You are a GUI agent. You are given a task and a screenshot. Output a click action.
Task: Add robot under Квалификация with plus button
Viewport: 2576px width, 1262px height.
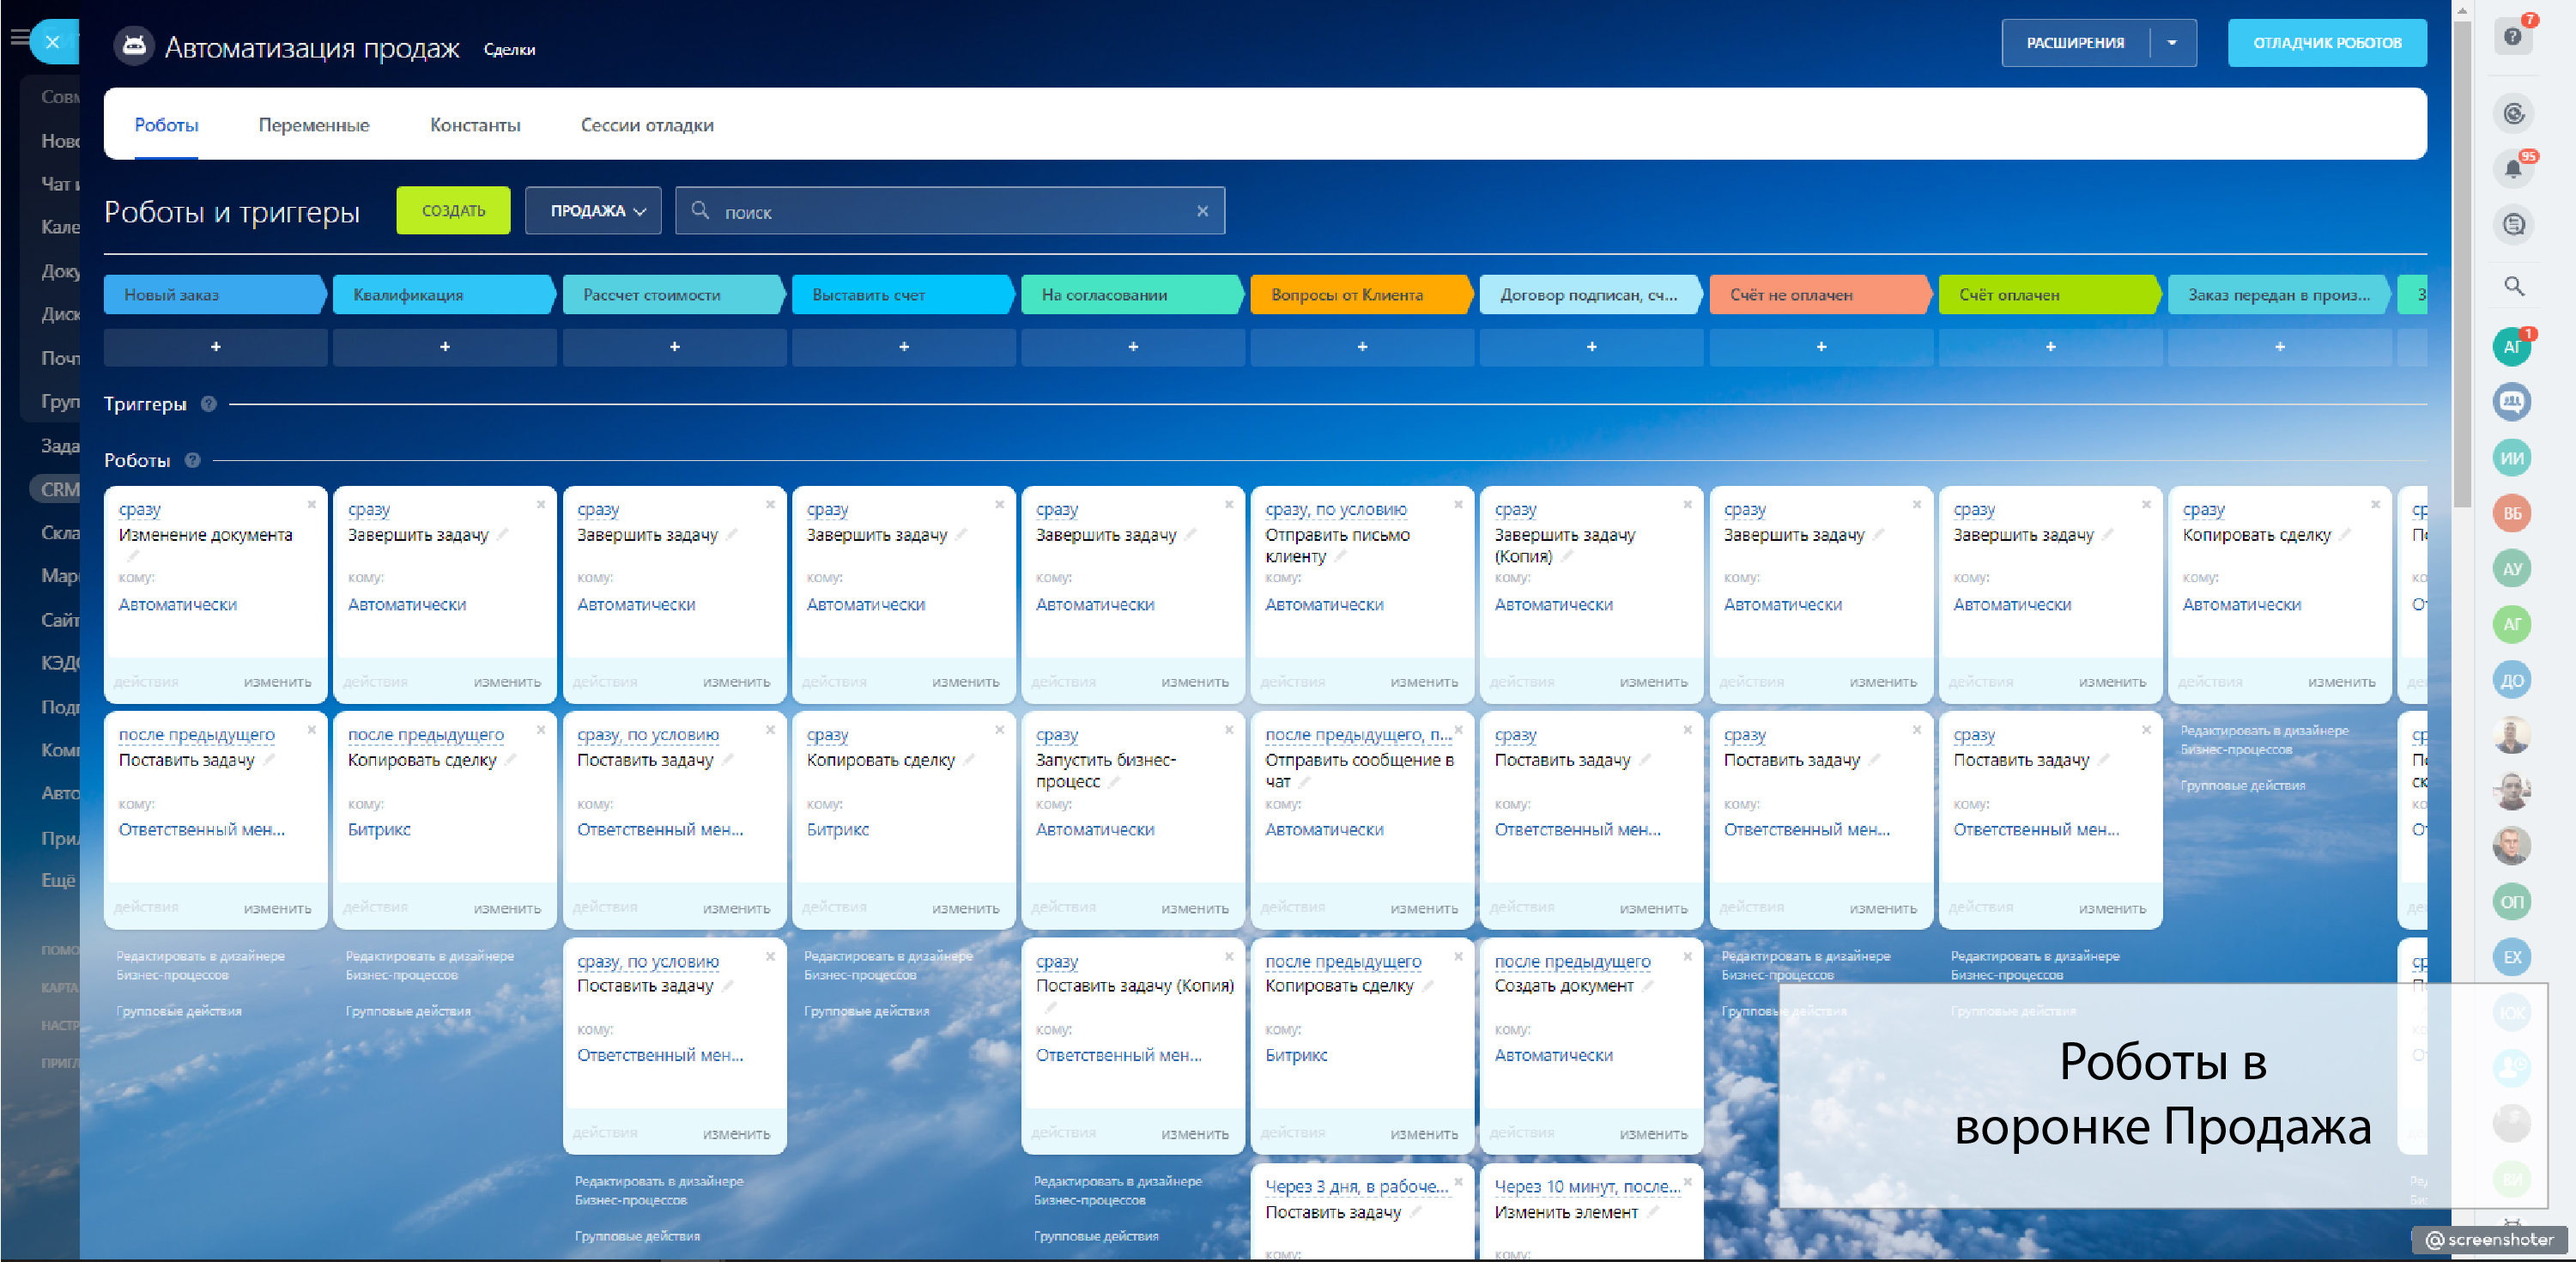(x=444, y=347)
